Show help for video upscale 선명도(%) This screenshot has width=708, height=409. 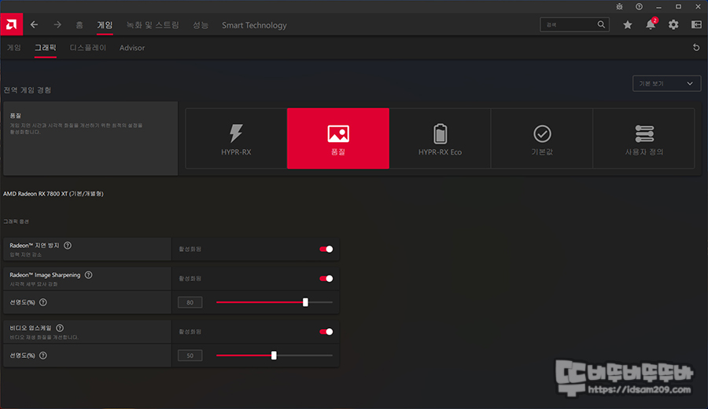(43, 356)
